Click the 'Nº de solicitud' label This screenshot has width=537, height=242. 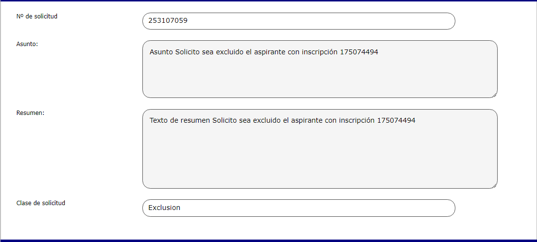pyautogui.click(x=37, y=16)
